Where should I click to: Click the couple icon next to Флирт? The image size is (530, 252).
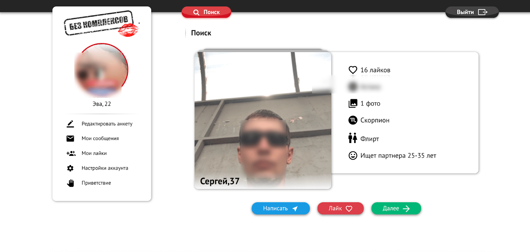353,138
